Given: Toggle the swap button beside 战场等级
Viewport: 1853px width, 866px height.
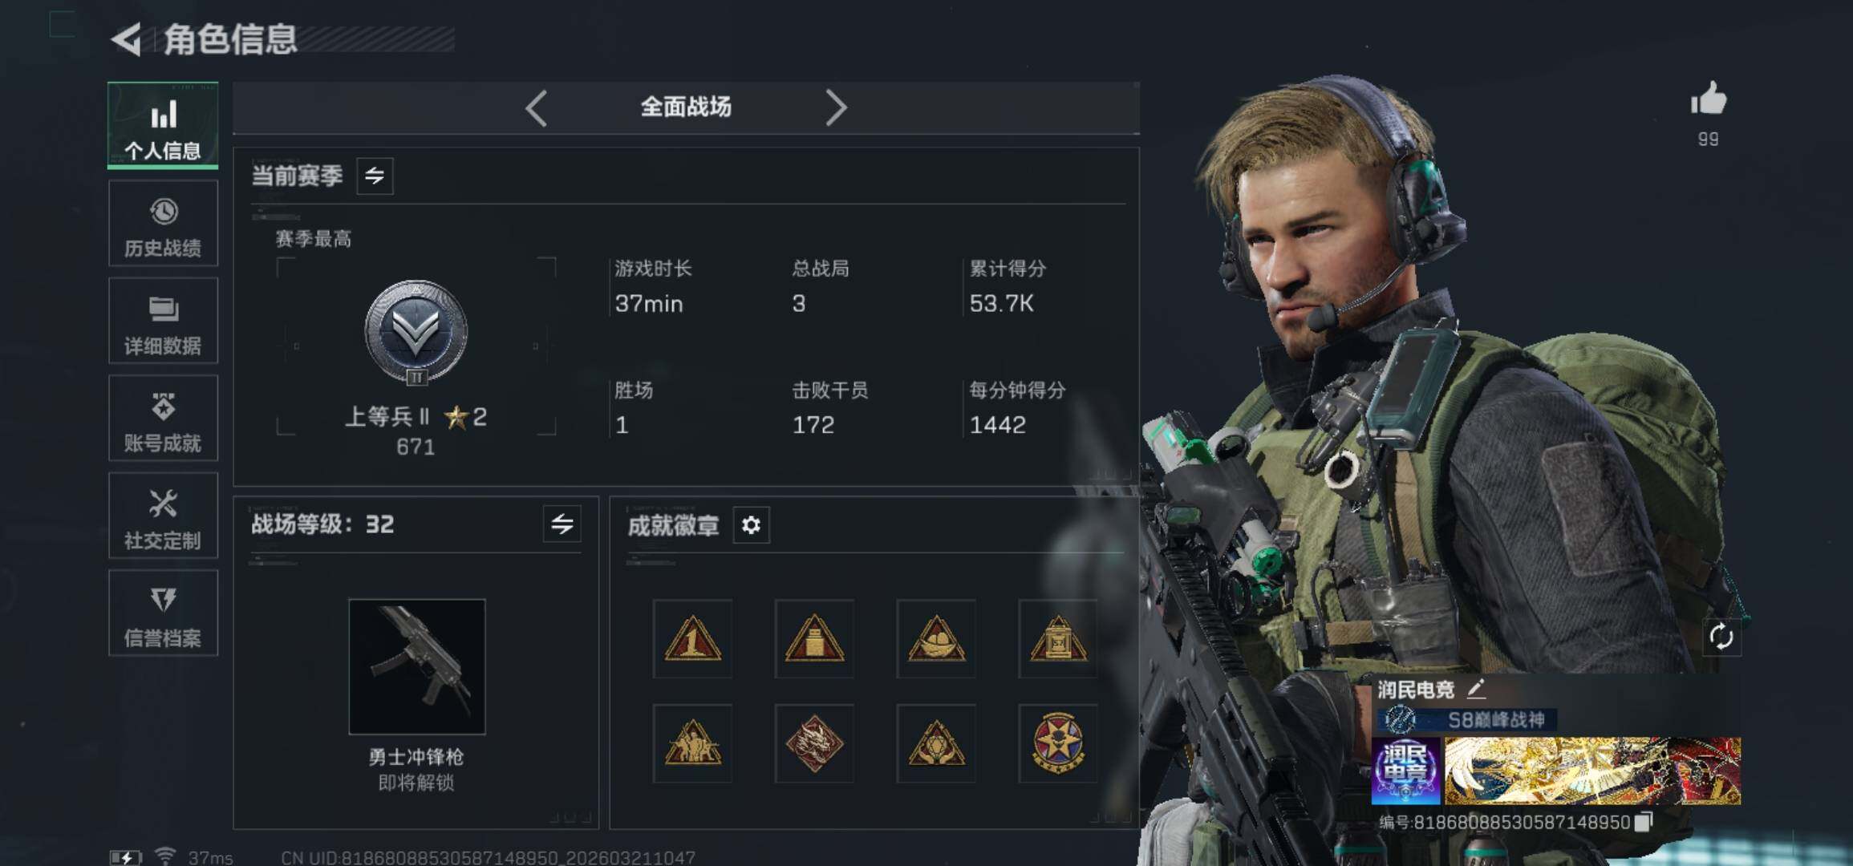Looking at the screenshot, I should (562, 524).
